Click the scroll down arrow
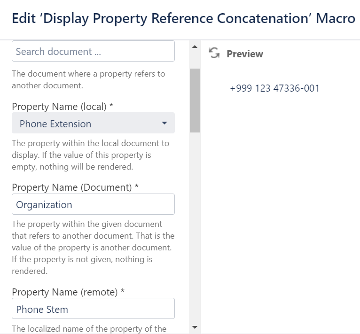The image size is (360, 334). coord(195,327)
